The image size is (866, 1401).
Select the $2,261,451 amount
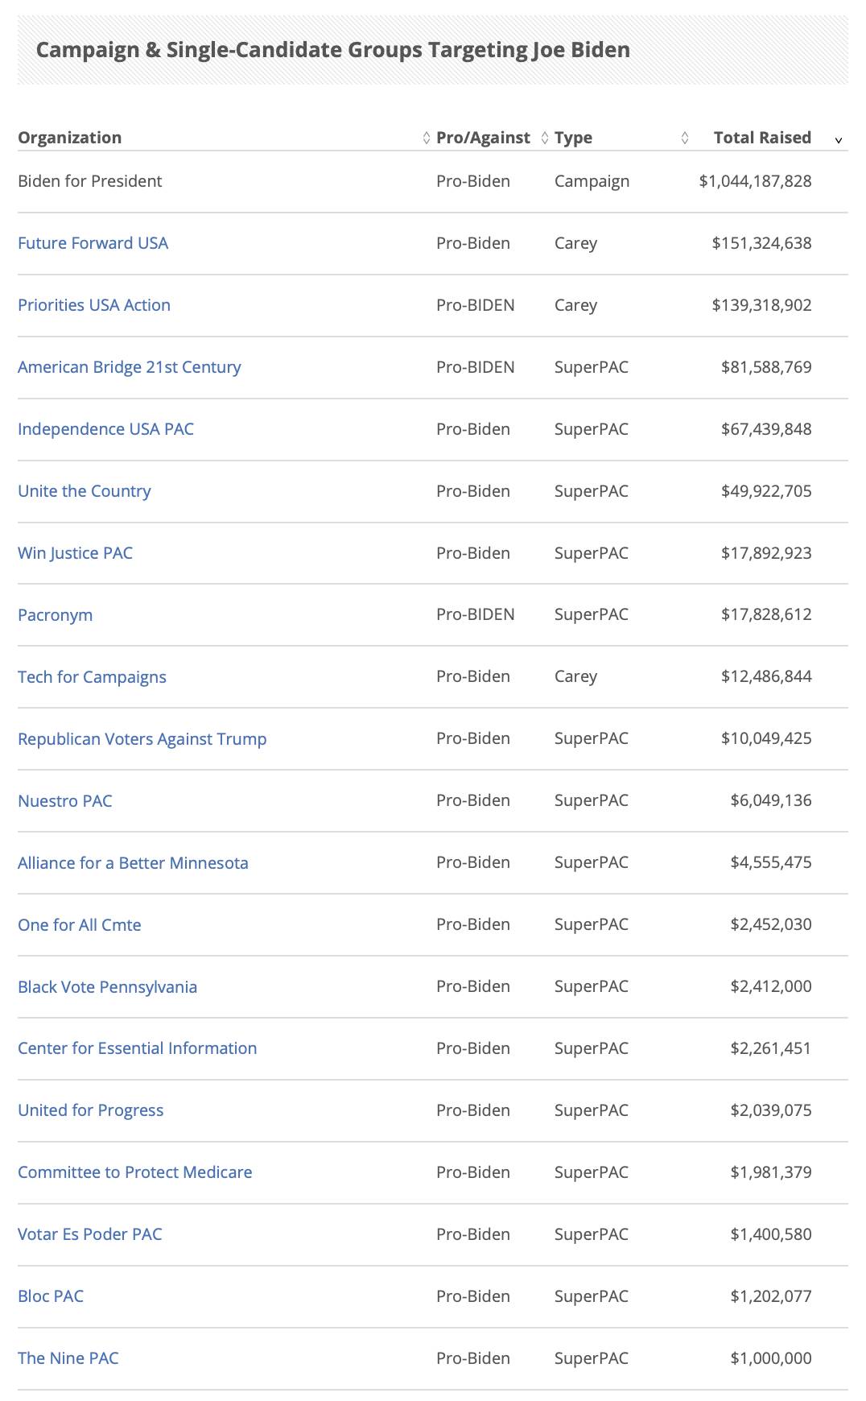771,1048
